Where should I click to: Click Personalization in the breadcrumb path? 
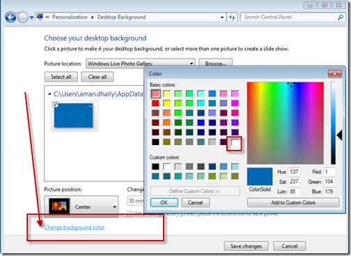(x=70, y=17)
